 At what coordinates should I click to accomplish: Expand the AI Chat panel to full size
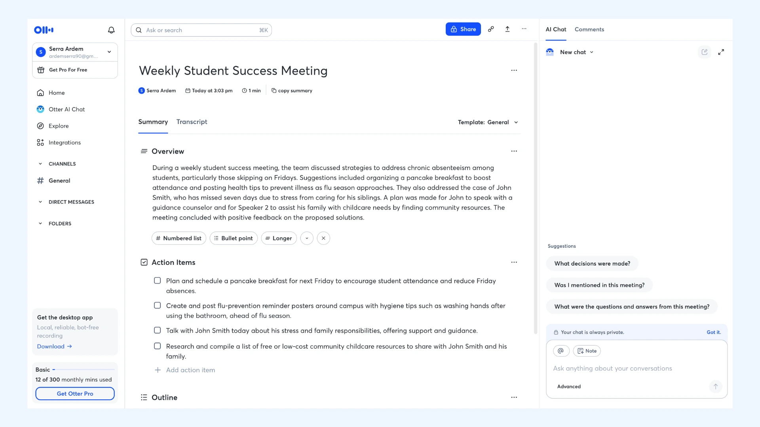point(721,52)
